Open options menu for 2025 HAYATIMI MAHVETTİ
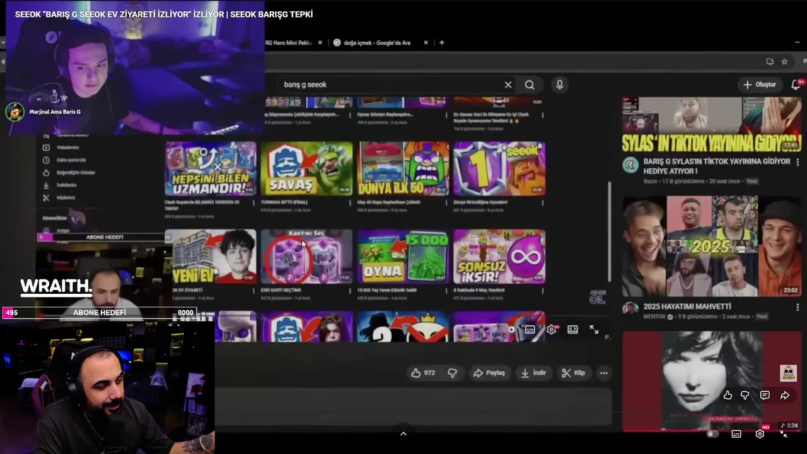Viewport: 807px width, 454px height. pyautogui.click(x=796, y=307)
